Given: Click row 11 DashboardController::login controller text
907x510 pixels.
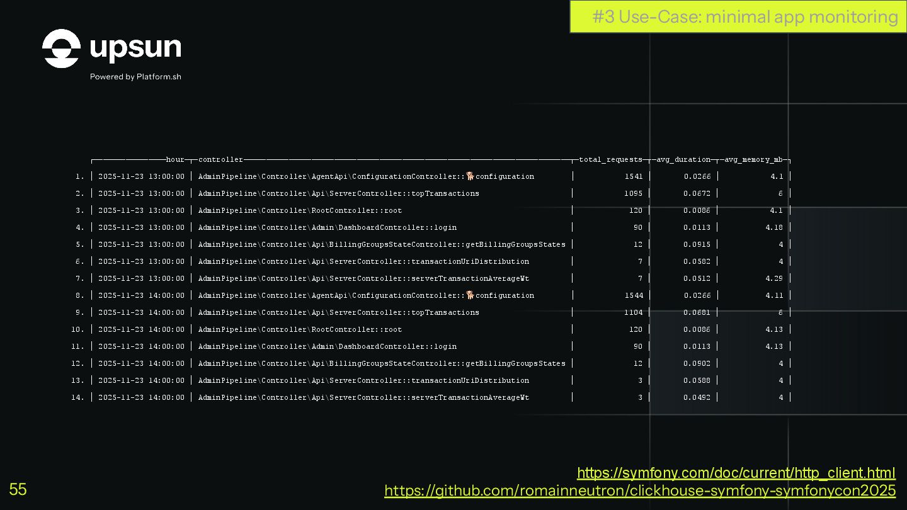Looking at the screenshot, I should (328, 346).
